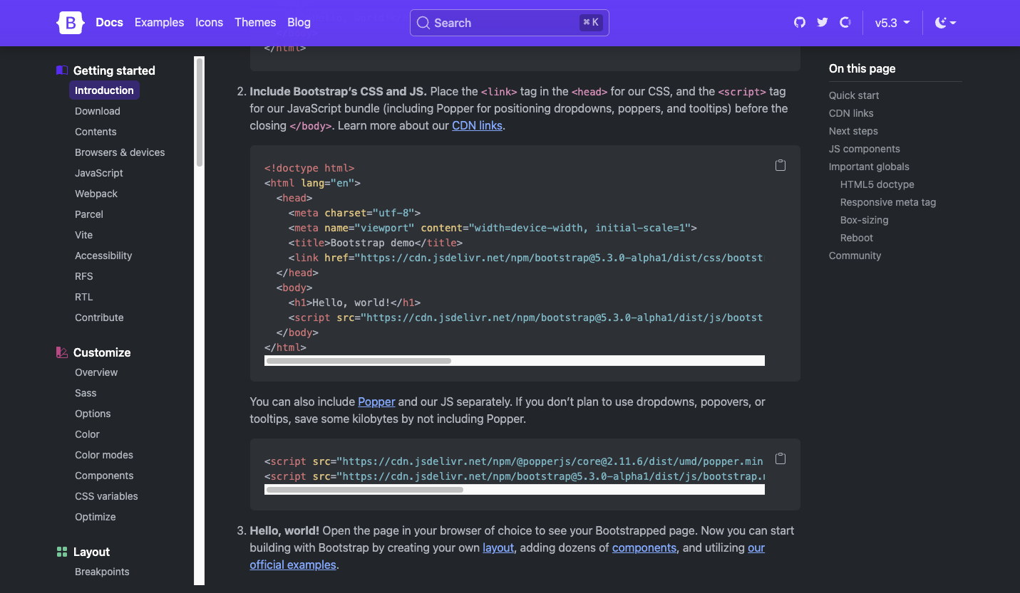Jump to Community section
This screenshot has width=1020, height=593.
tap(855, 256)
